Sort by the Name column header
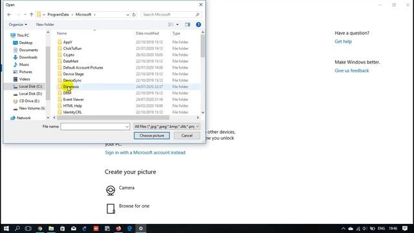 click(62, 33)
